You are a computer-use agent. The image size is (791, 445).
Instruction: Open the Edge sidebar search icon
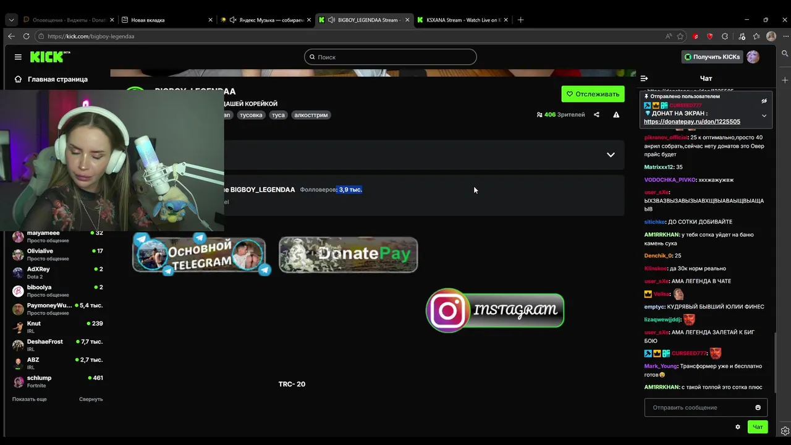tap(785, 54)
